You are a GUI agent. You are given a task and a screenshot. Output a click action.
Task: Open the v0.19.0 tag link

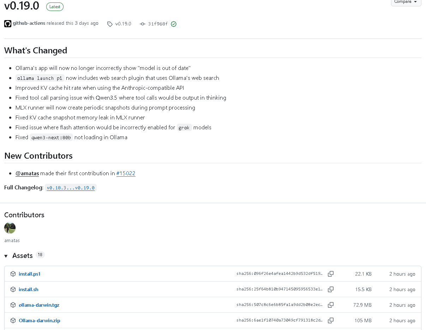click(123, 24)
